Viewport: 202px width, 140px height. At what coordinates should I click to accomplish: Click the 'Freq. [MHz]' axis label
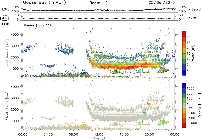click(5, 17)
